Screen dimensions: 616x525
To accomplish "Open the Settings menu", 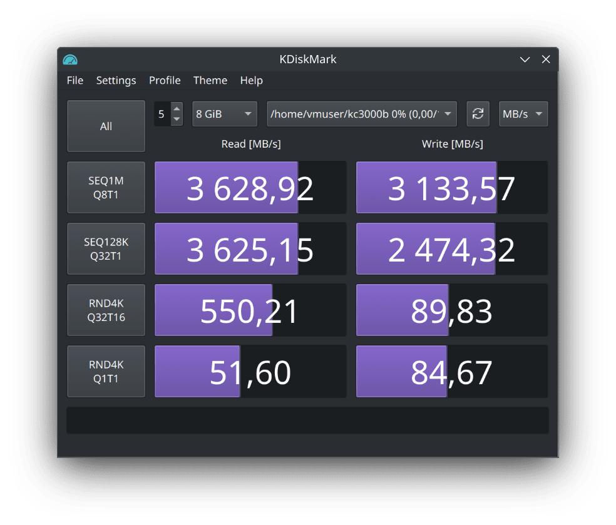I will (x=116, y=81).
